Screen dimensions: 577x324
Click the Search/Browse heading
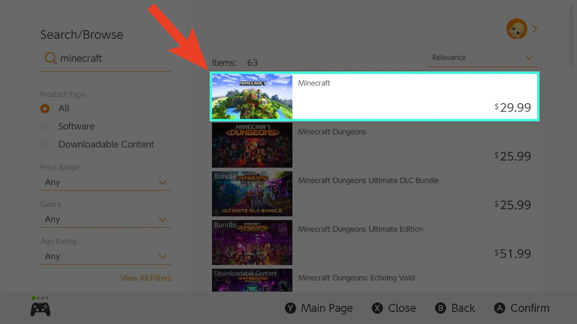[82, 35]
